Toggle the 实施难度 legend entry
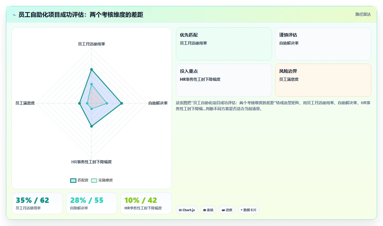This screenshot has width=383, height=226. click(x=102, y=180)
